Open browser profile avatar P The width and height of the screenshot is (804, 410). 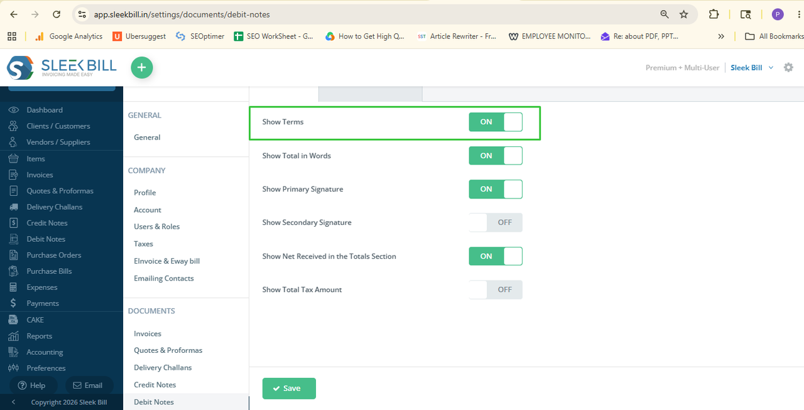778,14
